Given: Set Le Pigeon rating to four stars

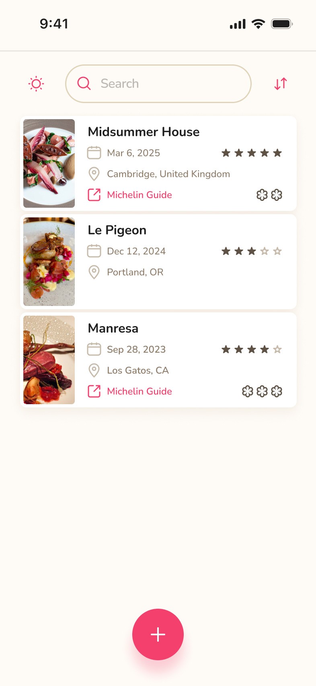Looking at the screenshot, I should (x=265, y=251).
